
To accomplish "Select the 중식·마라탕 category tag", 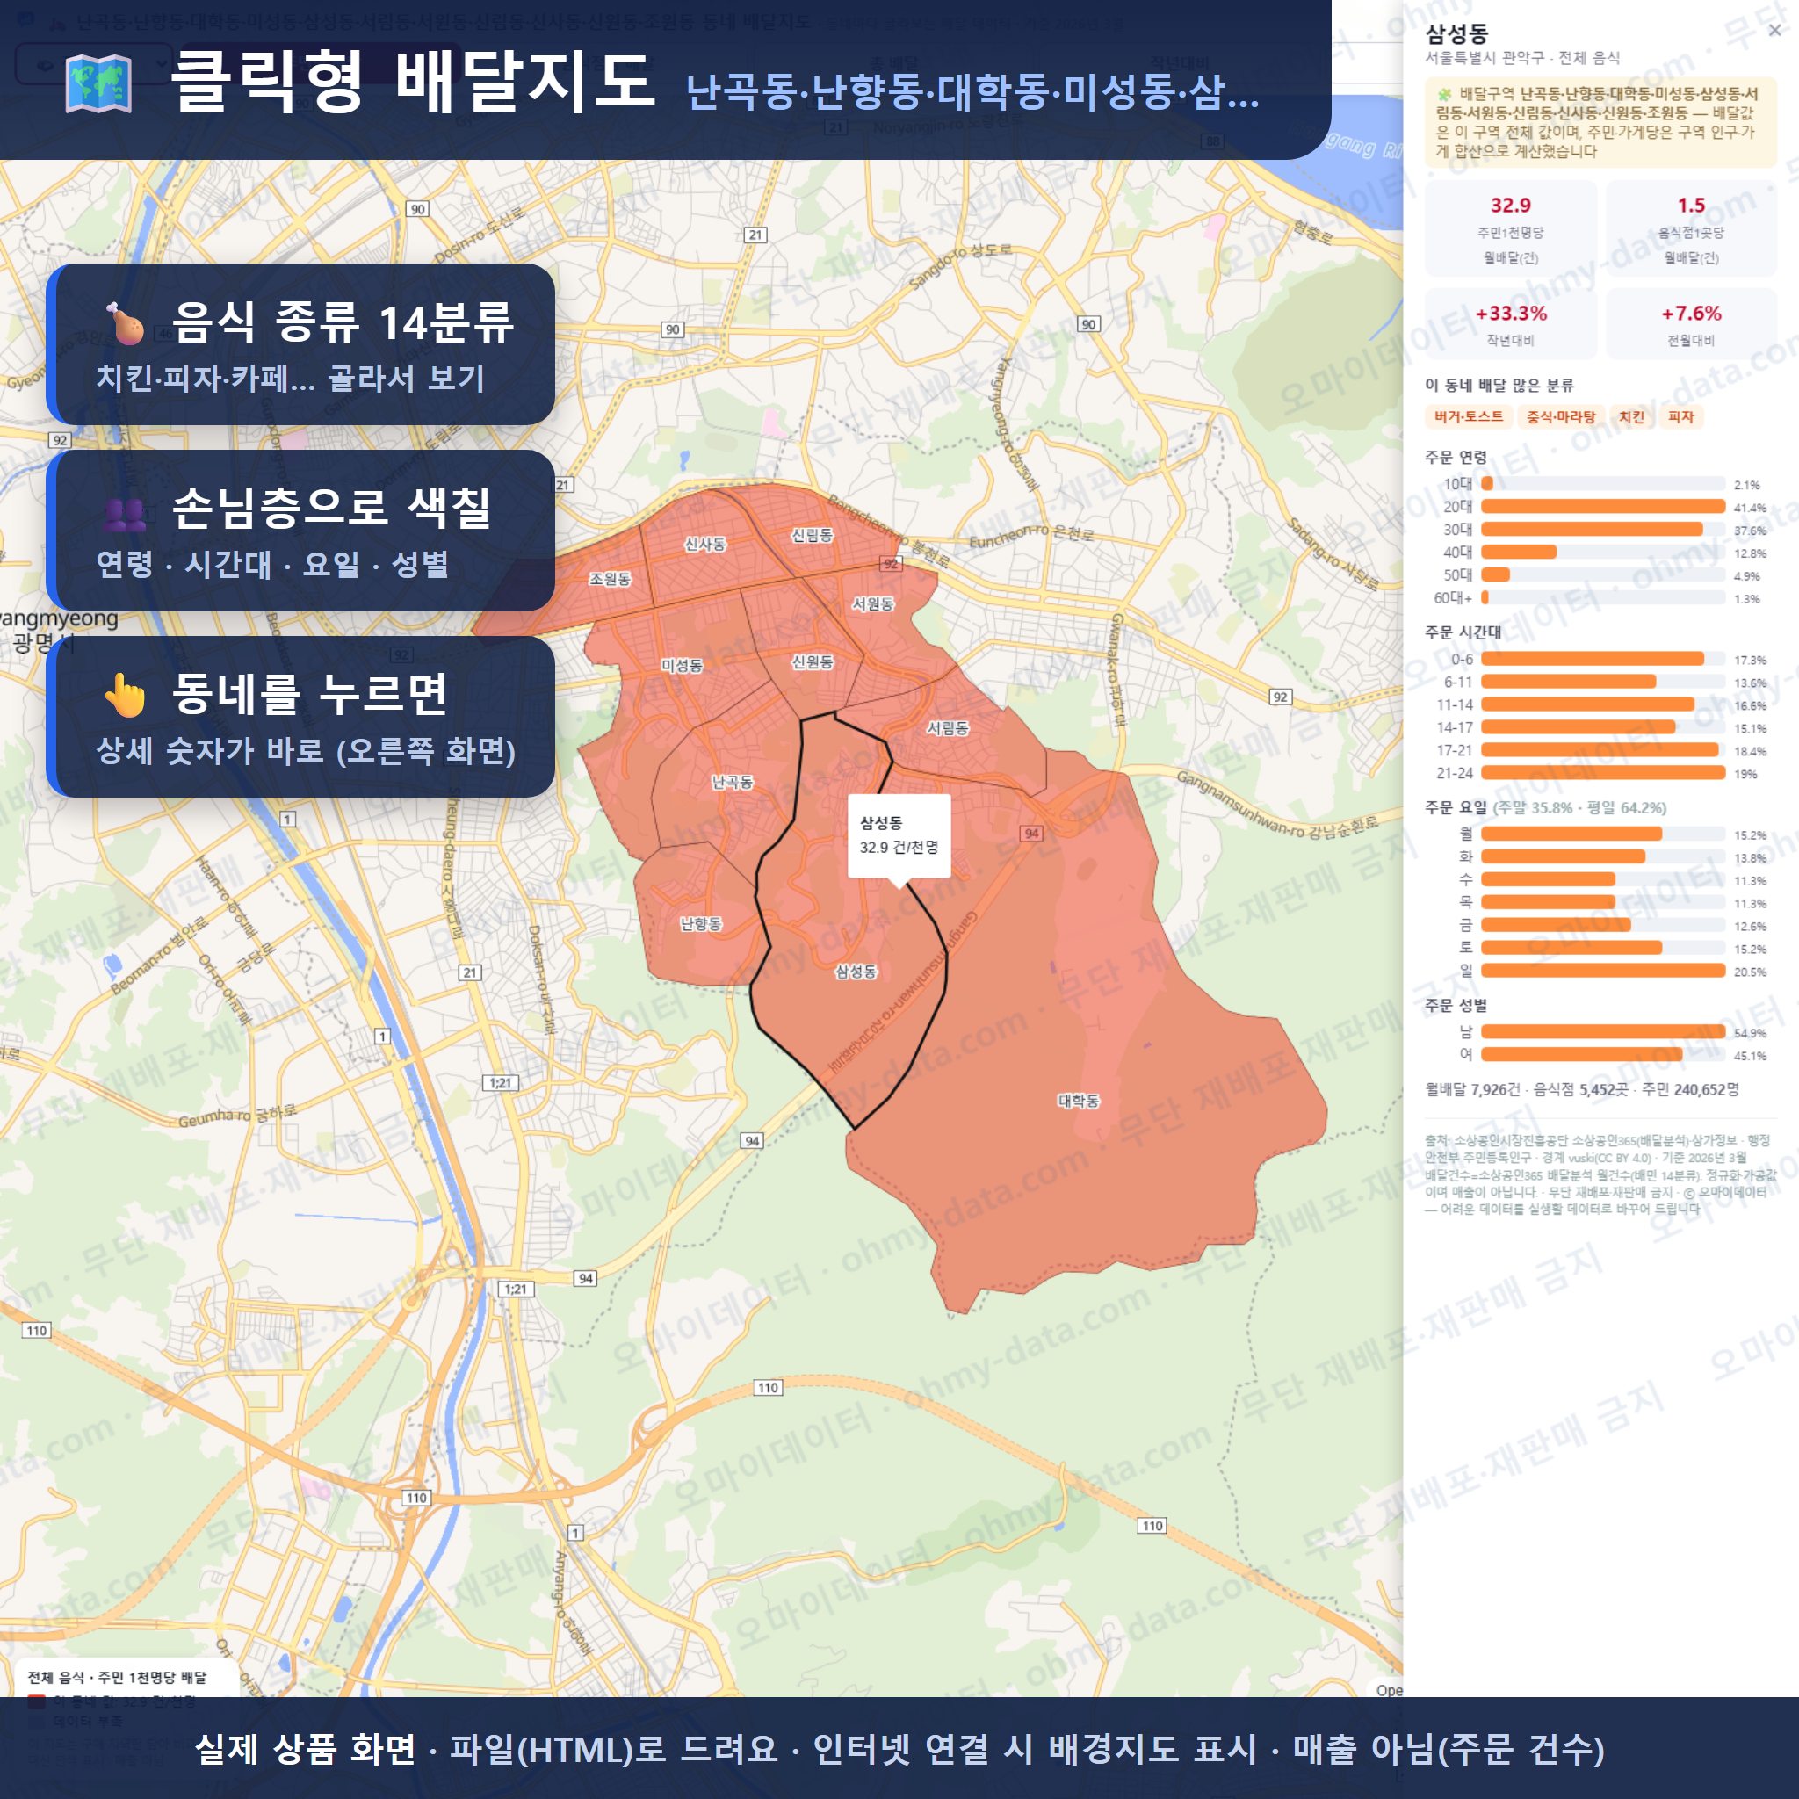I will pyautogui.click(x=1561, y=416).
